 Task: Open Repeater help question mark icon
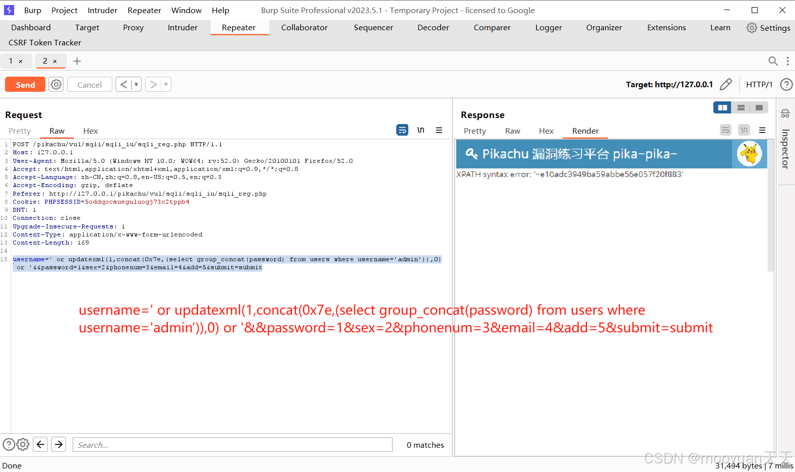pyautogui.click(x=786, y=84)
